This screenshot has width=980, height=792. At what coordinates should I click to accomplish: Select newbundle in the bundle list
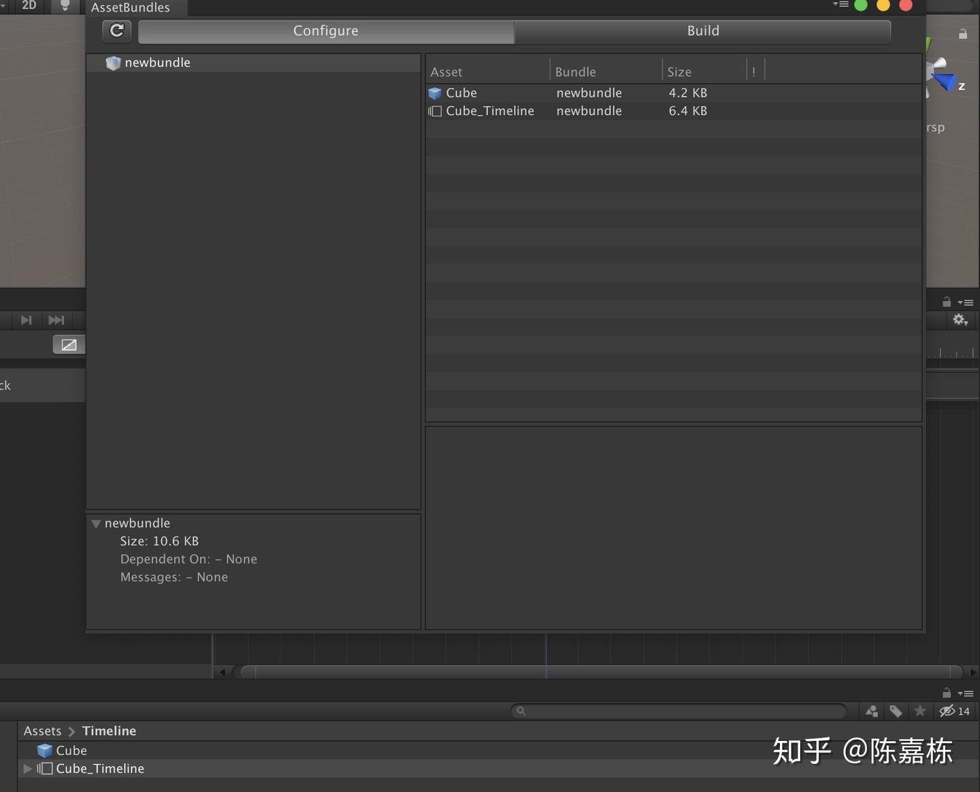point(157,62)
